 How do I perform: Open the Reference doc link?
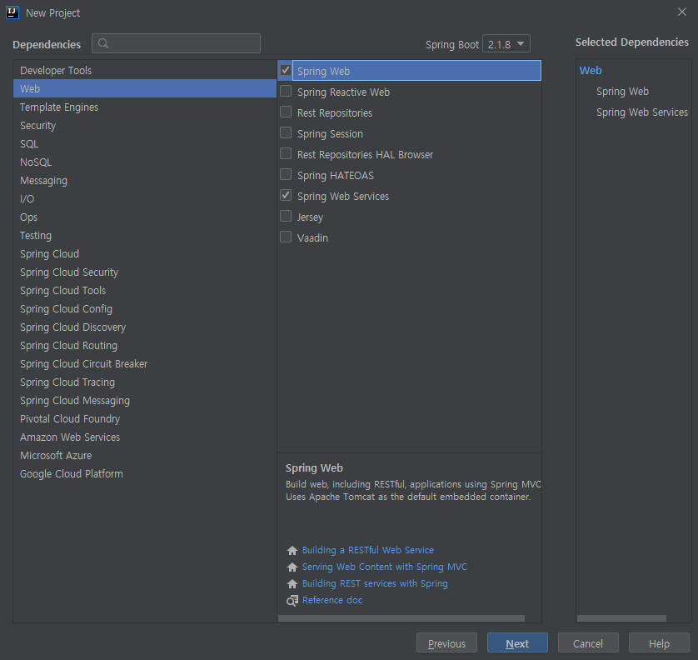(332, 600)
